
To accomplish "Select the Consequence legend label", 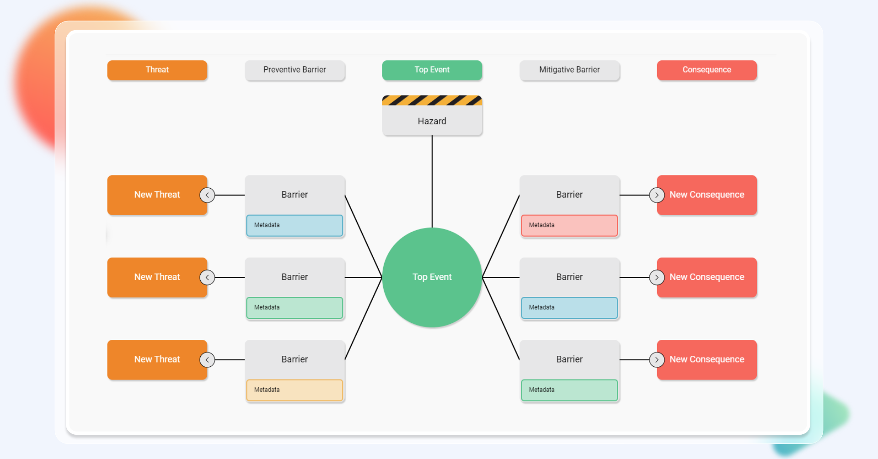I will pos(707,70).
